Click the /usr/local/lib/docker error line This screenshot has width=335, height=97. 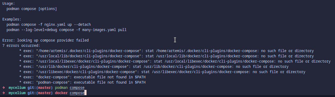point(167,56)
